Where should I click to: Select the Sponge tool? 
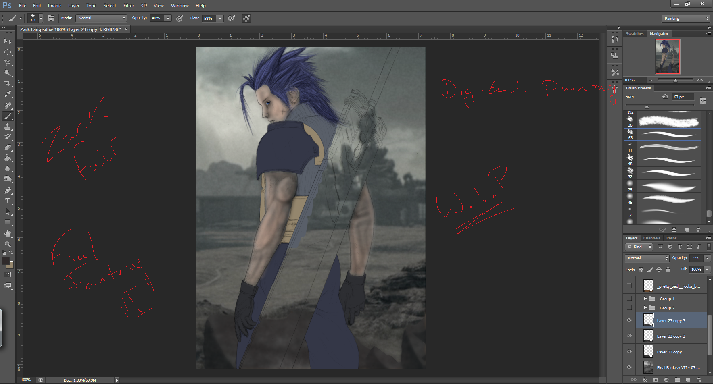coord(8,179)
